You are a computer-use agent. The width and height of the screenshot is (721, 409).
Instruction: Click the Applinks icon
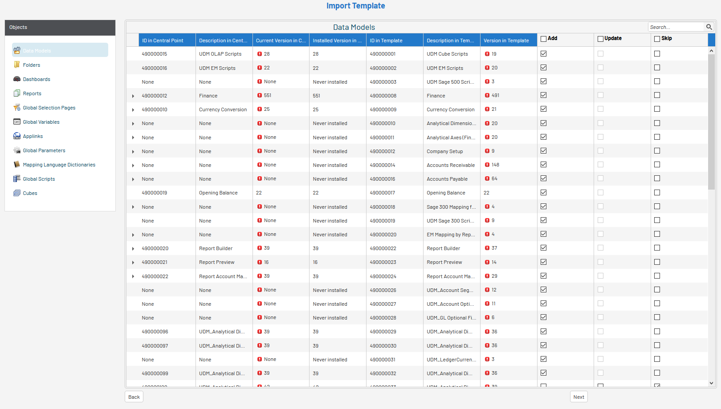tap(17, 136)
